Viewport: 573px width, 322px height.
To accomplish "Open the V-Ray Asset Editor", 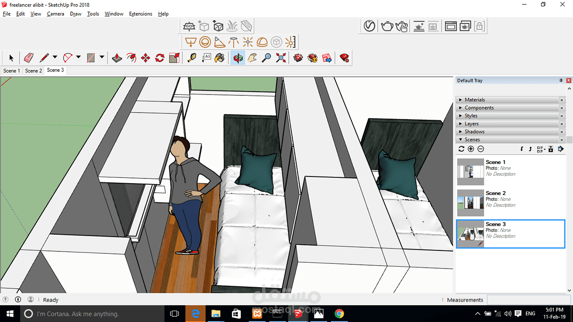I will coord(369,26).
